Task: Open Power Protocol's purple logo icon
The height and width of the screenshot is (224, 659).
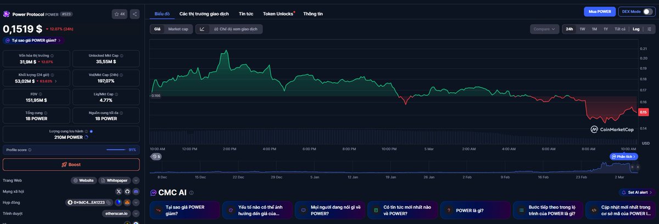Action: (x=7, y=14)
